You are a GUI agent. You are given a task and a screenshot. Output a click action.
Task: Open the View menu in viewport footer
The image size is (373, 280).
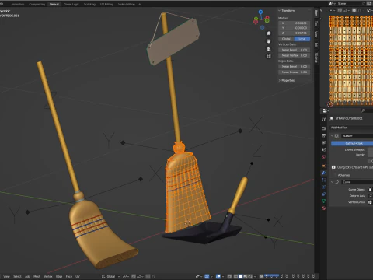coord(6,276)
